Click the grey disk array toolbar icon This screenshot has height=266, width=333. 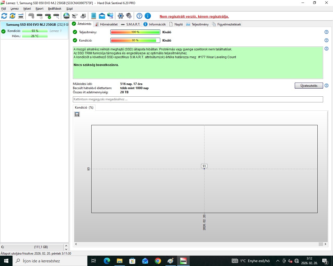click(x=75, y=16)
